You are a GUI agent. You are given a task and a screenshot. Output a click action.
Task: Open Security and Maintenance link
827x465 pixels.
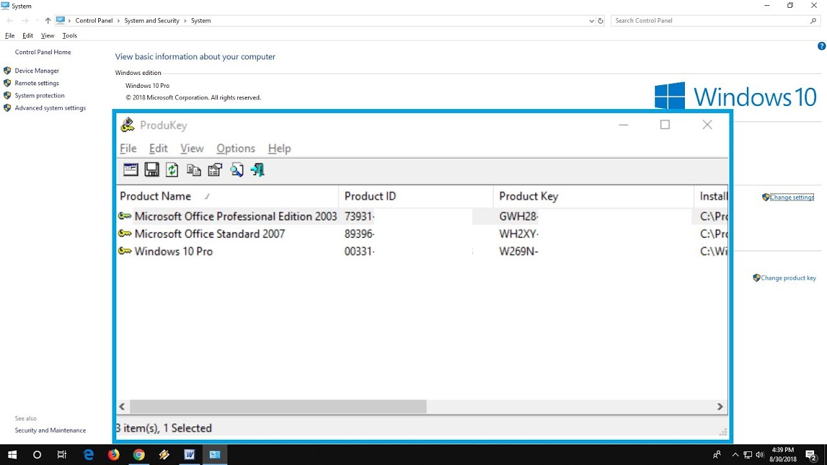pyautogui.click(x=50, y=430)
